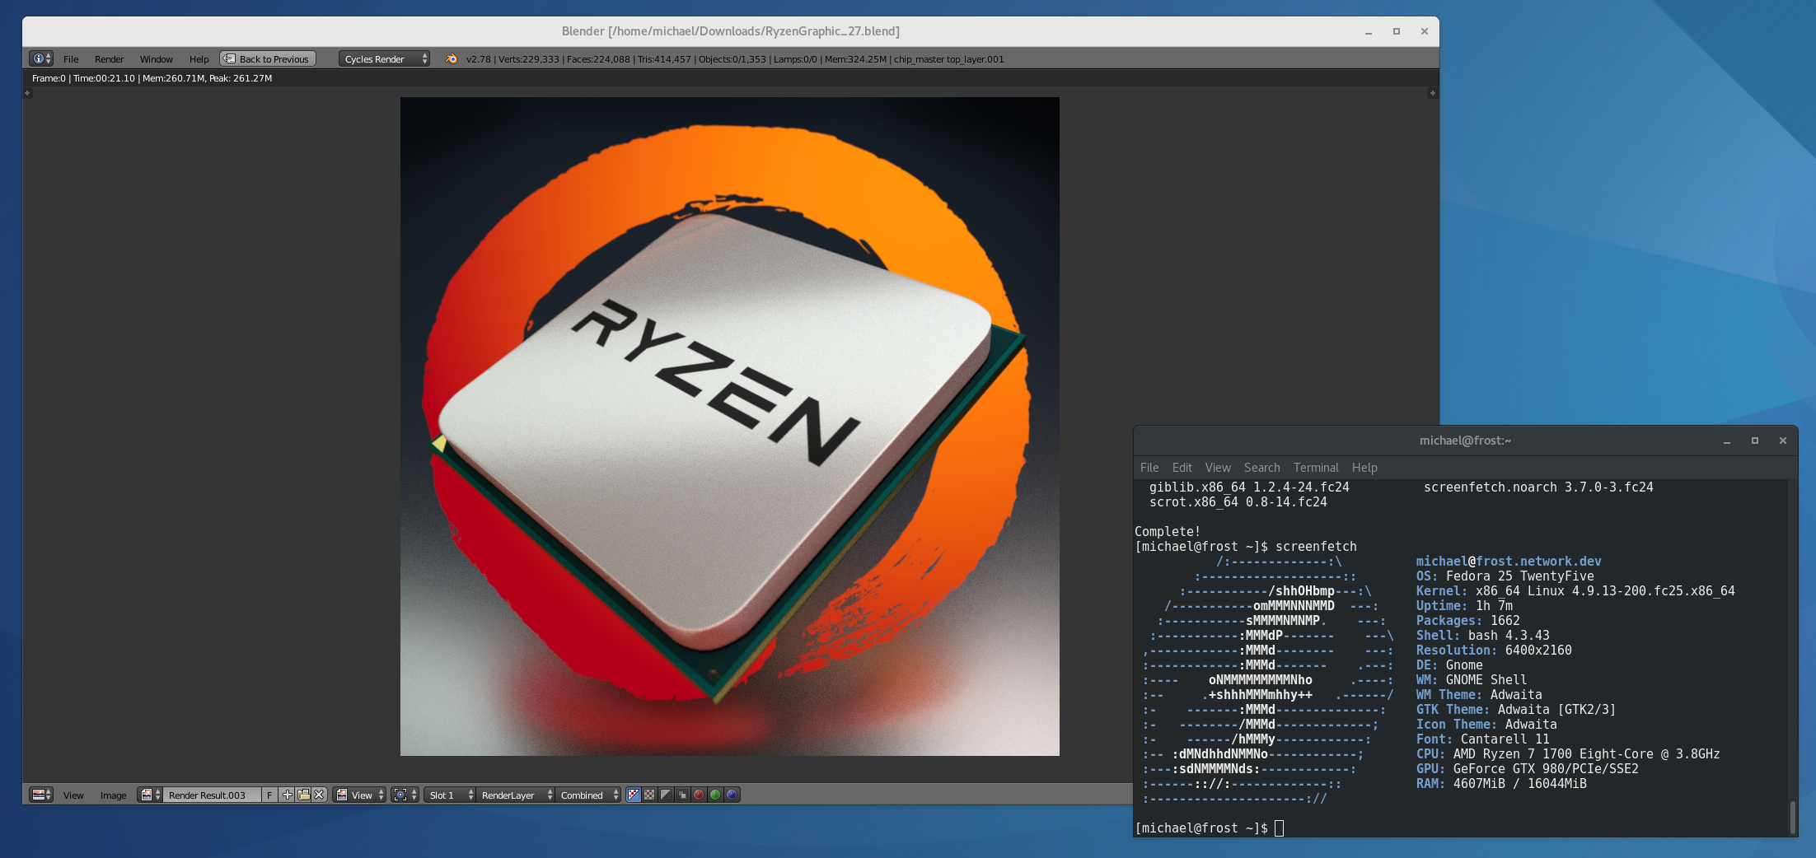Open the Render menu in Blender
1816x858 pixels.
point(109,58)
